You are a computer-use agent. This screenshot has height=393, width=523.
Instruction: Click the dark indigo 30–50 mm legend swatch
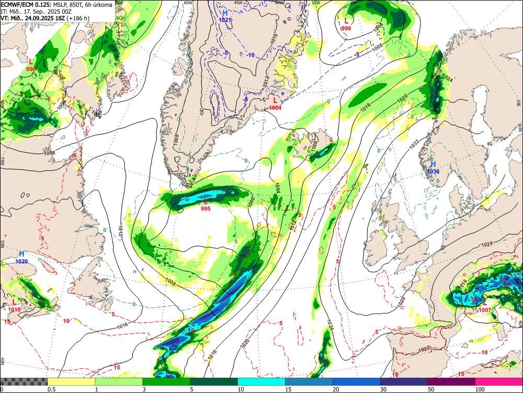click(x=404, y=382)
